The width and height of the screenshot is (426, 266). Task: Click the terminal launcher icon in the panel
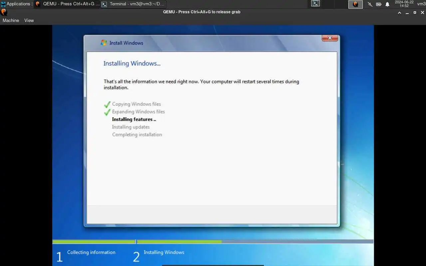pyautogui.click(x=316, y=4)
